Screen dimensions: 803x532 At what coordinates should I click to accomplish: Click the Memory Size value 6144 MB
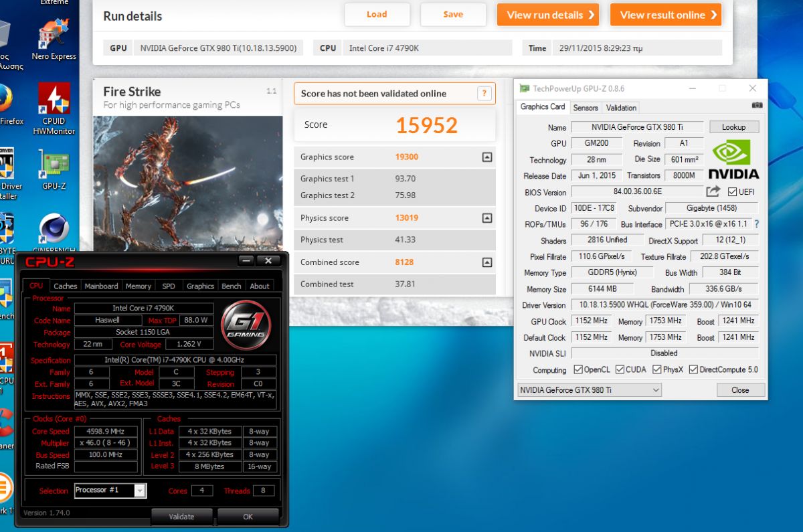click(603, 289)
